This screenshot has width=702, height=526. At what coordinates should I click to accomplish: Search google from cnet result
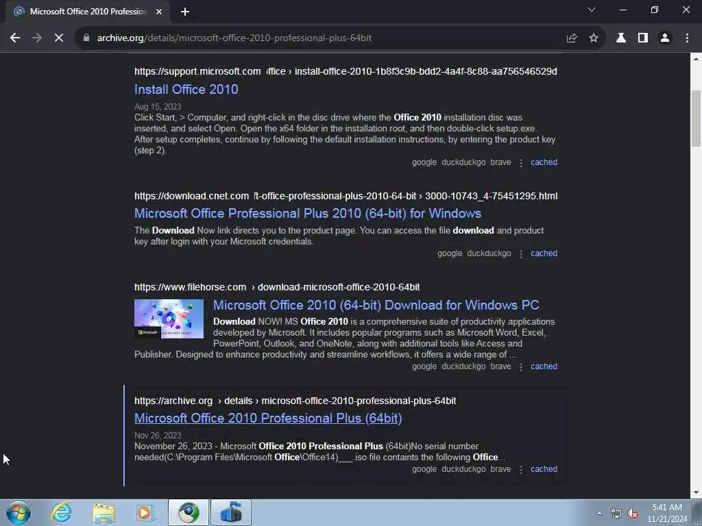tap(450, 253)
